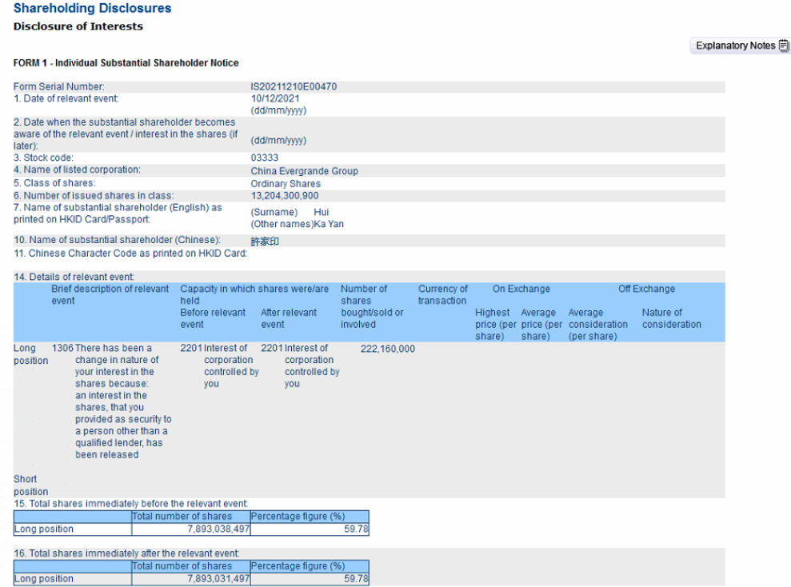This screenshot has width=791, height=587.
Task: Click the 'After relevant event' column header
Action: click(x=289, y=318)
